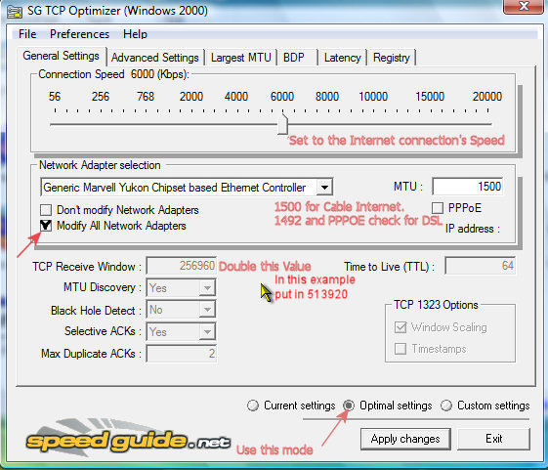Image resolution: width=548 pixels, height=470 pixels.
Task: Click the Exit button
Action: point(493,439)
